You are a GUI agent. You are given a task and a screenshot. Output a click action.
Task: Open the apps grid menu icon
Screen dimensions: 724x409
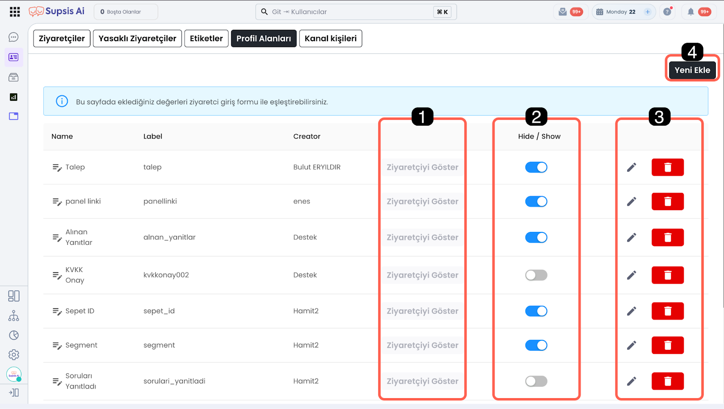point(14,12)
